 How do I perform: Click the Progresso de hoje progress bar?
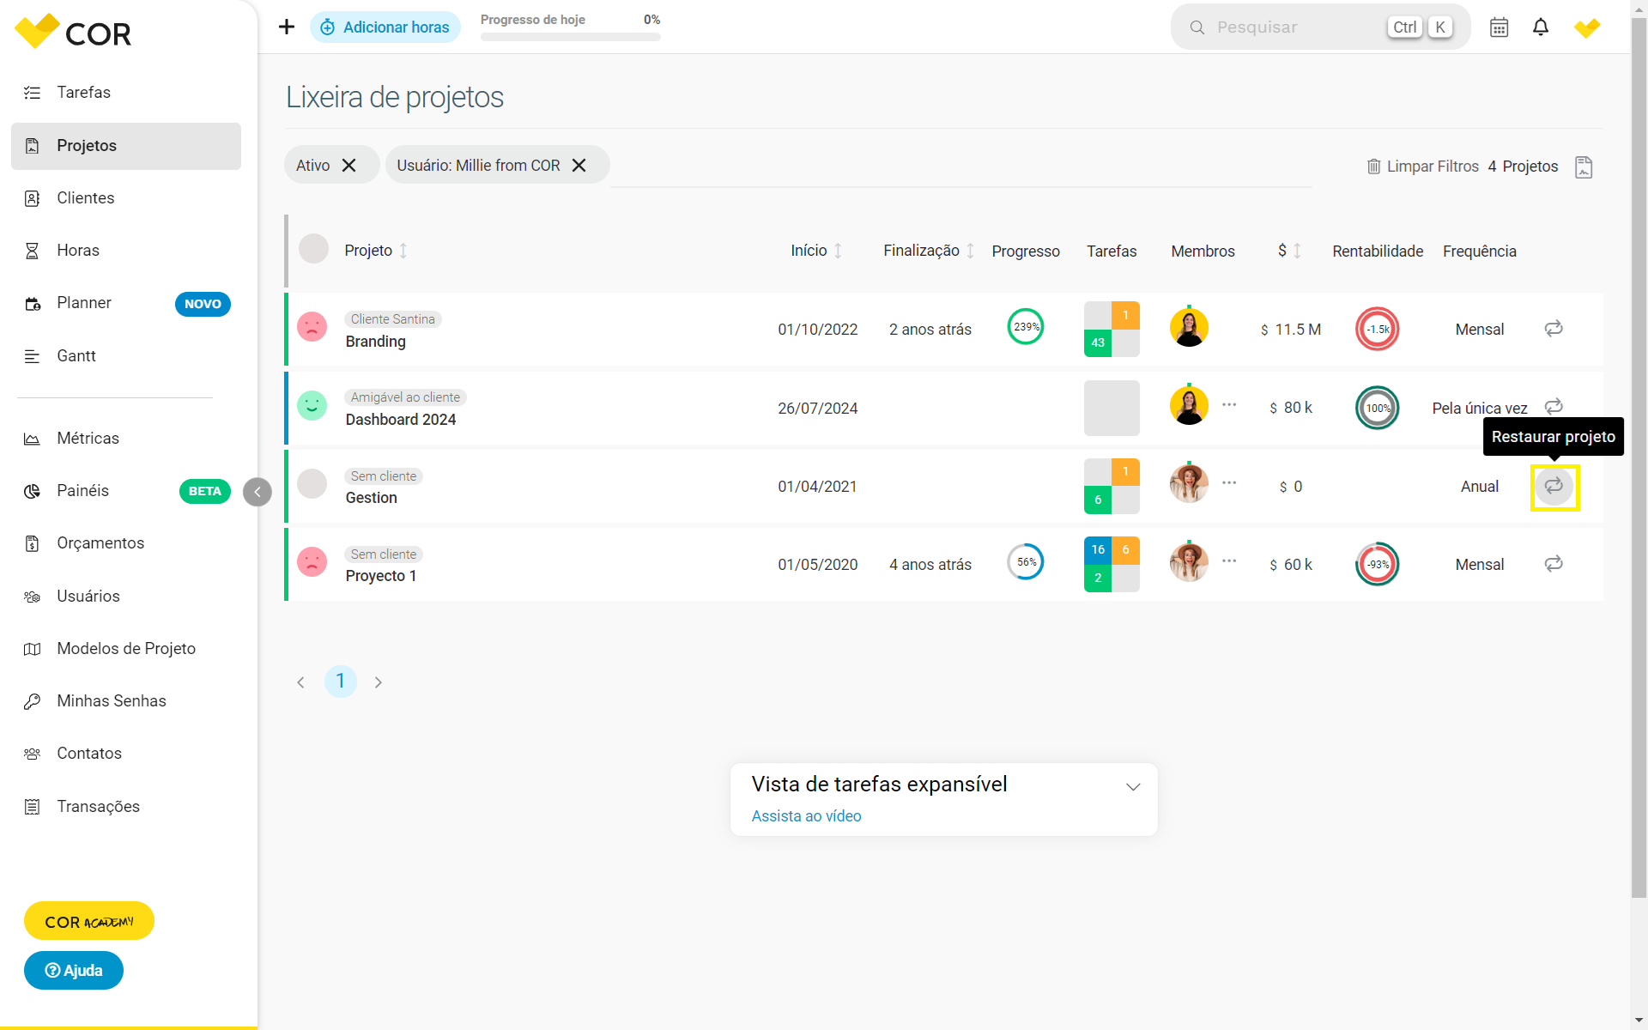point(571,37)
